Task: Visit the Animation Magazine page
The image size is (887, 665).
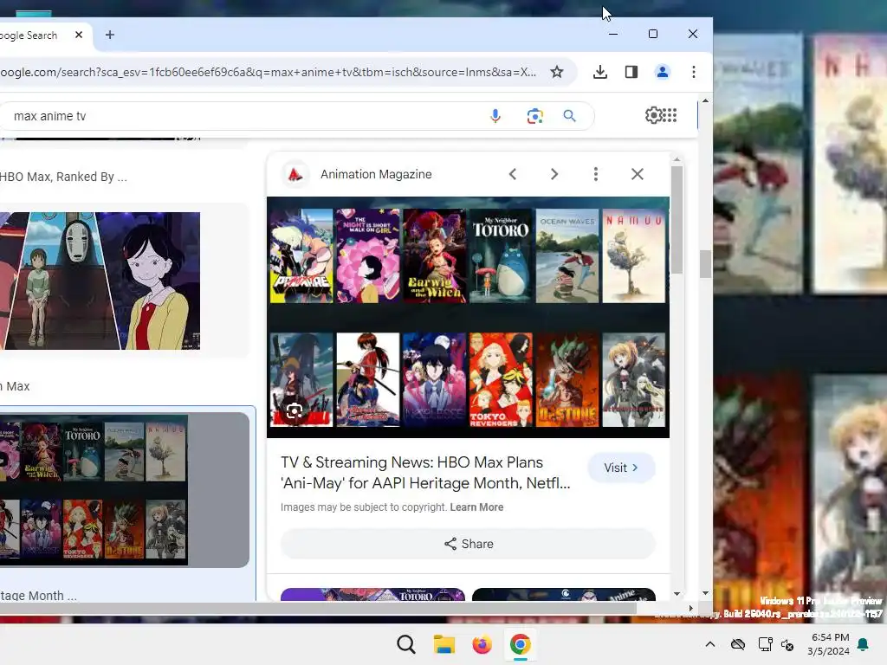Action: tap(621, 468)
